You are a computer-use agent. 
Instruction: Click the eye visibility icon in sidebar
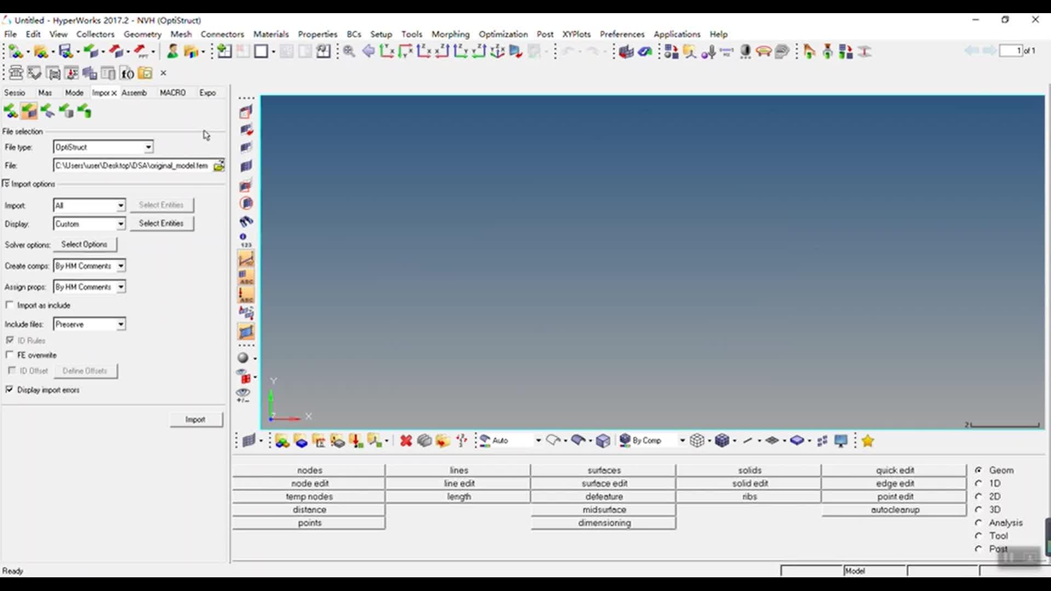[x=243, y=393]
